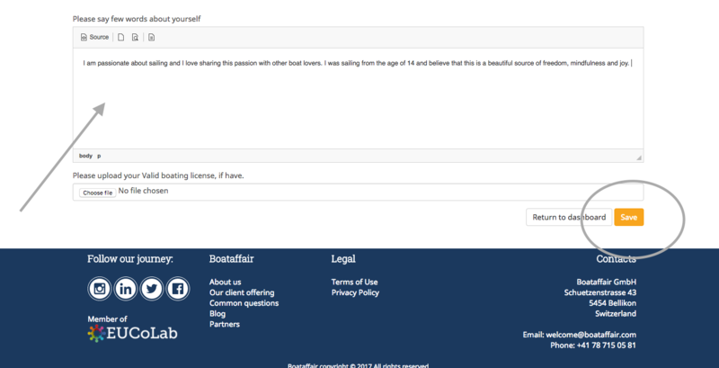The width and height of the screenshot is (719, 368).
Task: Click inside the about-yourself text editor area
Action: 358,98
